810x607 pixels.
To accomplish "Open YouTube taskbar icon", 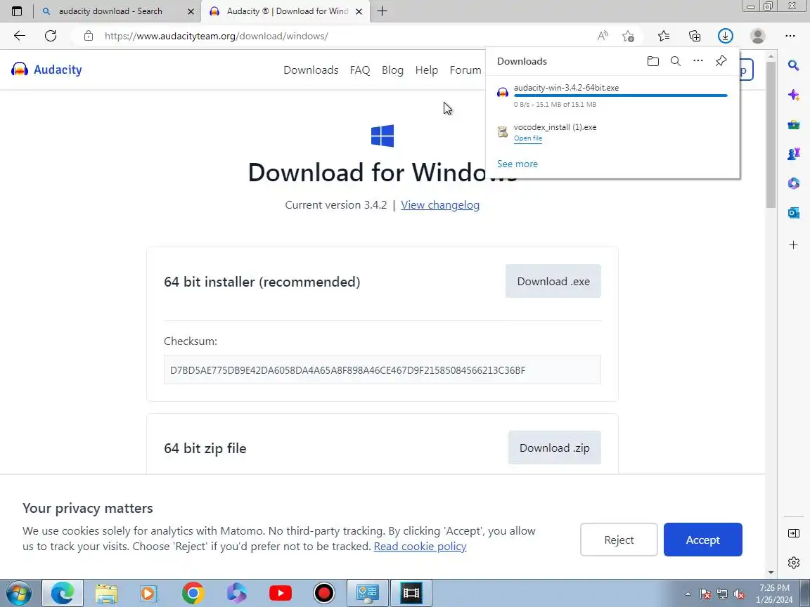I will tap(281, 594).
